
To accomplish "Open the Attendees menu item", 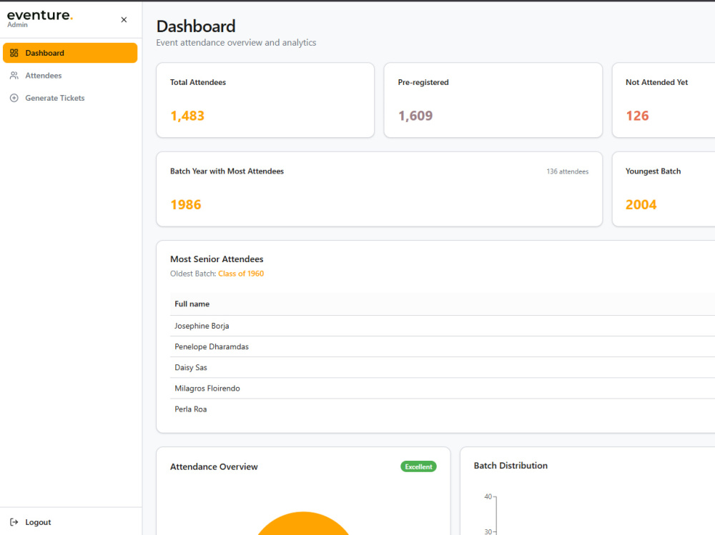I will pos(70,76).
